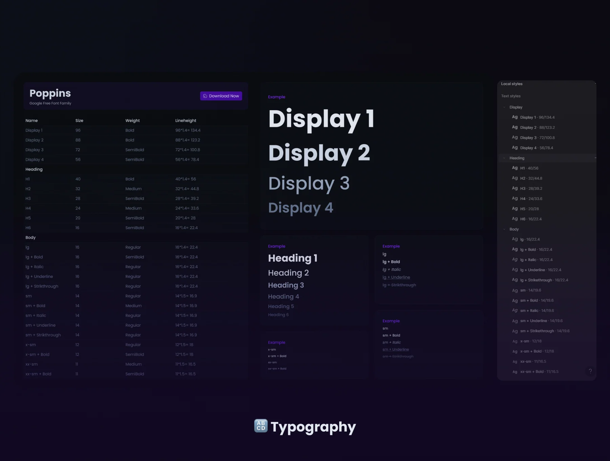Click the Ag icon for x-sm · 12/18 style
Image resolution: width=610 pixels, height=461 pixels.
pyautogui.click(x=515, y=341)
